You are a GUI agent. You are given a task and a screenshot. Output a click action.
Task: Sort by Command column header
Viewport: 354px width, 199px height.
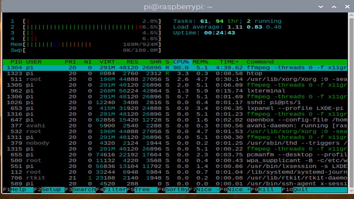click(x=260, y=62)
